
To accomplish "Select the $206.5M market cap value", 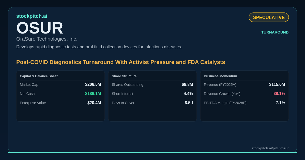I will pos(93,85).
